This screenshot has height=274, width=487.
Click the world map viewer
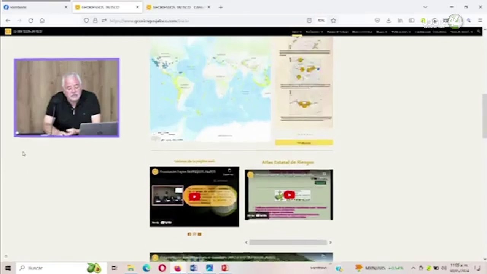click(x=210, y=89)
